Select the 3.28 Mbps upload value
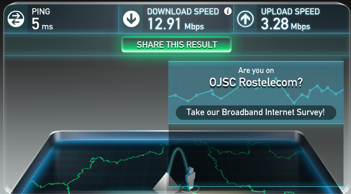This screenshot has height=194, width=351. pos(286,24)
